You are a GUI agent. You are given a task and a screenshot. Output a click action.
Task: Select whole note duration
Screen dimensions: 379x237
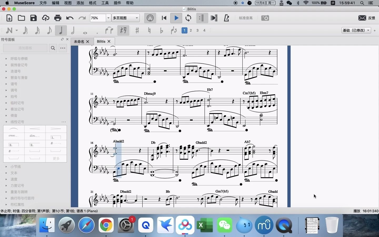[85, 33]
